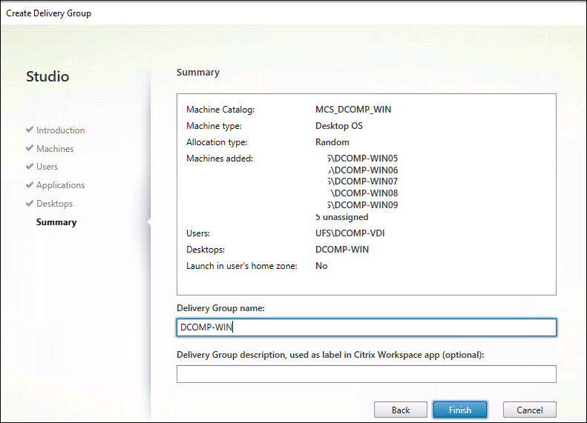The height and width of the screenshot is (423, 587).
Task: Click the checkmark icon beside Users
Action: click(x=29, y=167)
